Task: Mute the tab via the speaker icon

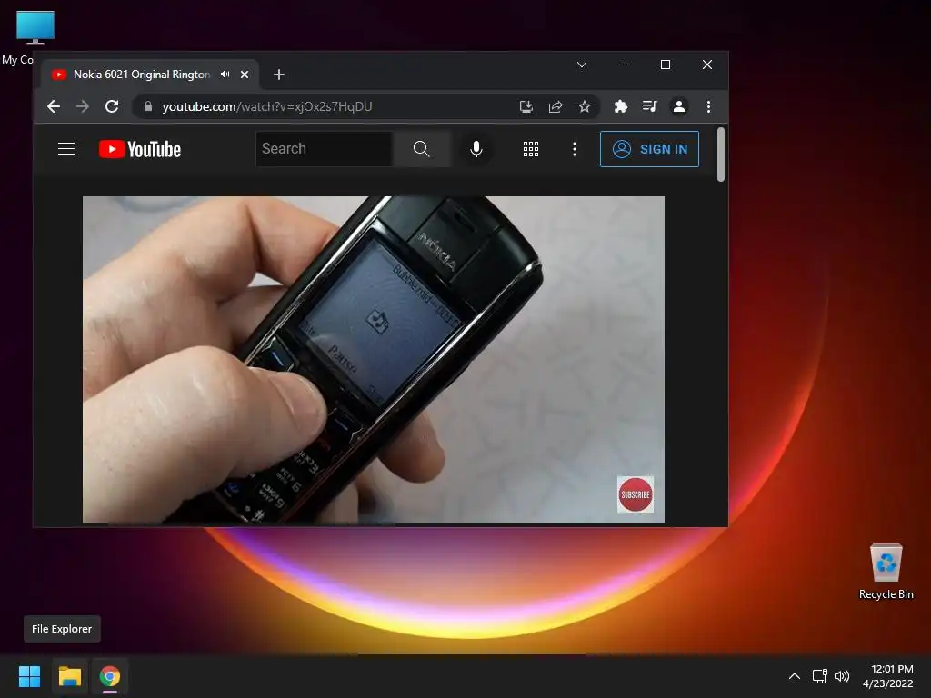Action: coord(225,75)
